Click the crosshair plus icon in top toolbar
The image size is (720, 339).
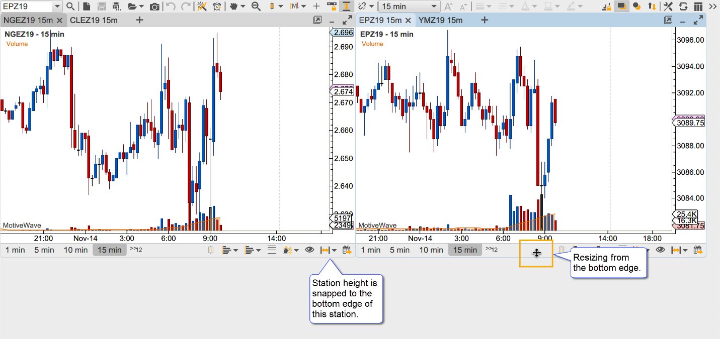click(316, 7)
